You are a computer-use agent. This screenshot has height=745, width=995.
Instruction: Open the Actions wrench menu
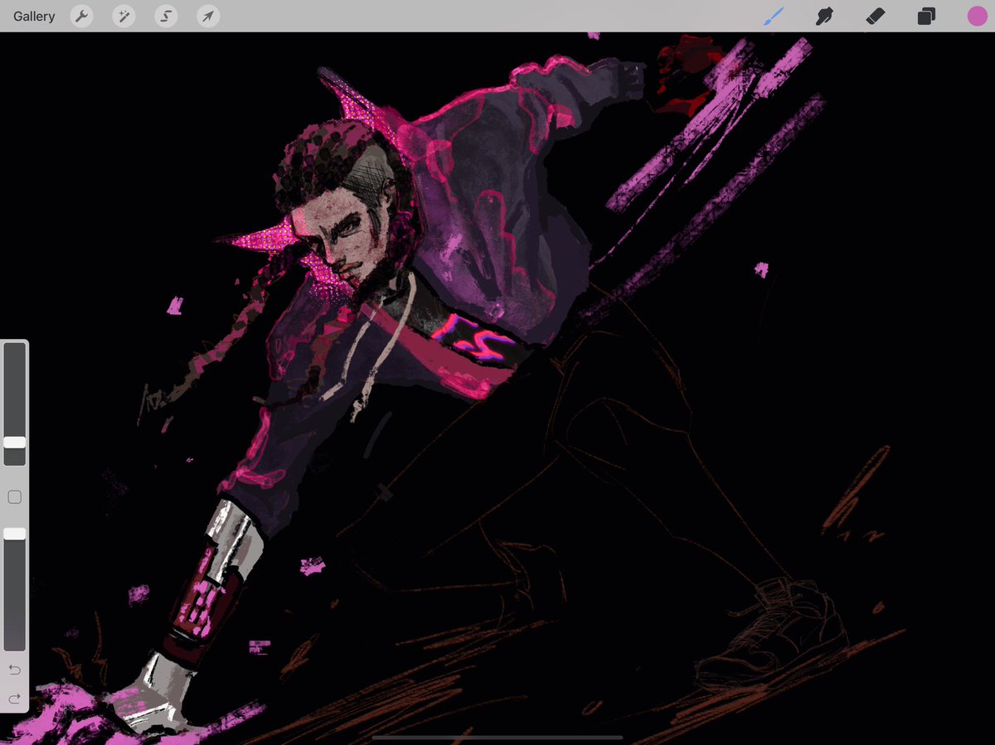click(81, 16)
